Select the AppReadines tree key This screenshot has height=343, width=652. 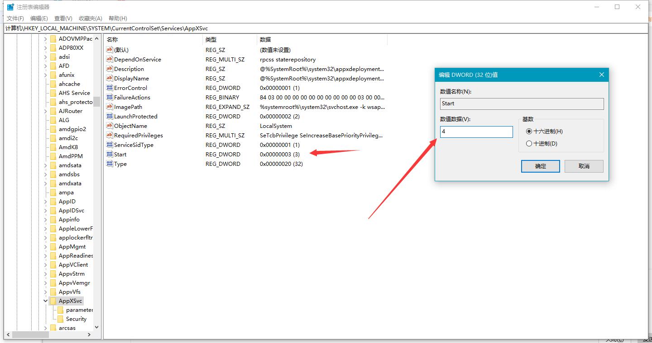(x=76, y=256)
